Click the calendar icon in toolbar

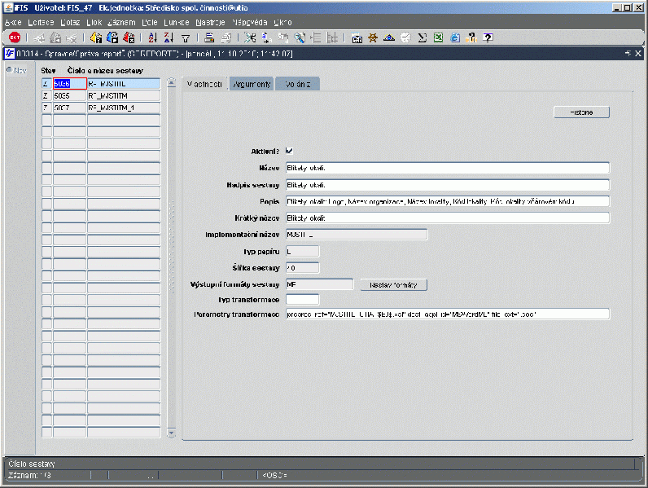pos(357,38)
